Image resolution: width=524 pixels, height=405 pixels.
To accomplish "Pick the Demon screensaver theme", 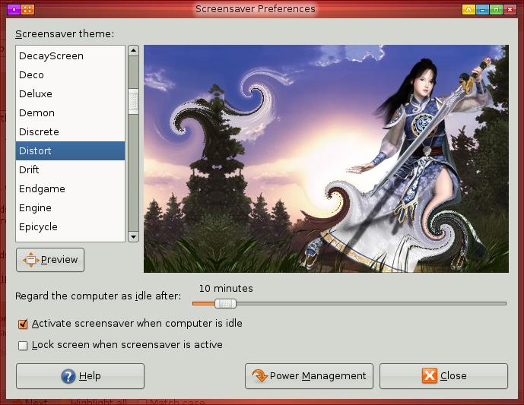I will click(70, 113).
